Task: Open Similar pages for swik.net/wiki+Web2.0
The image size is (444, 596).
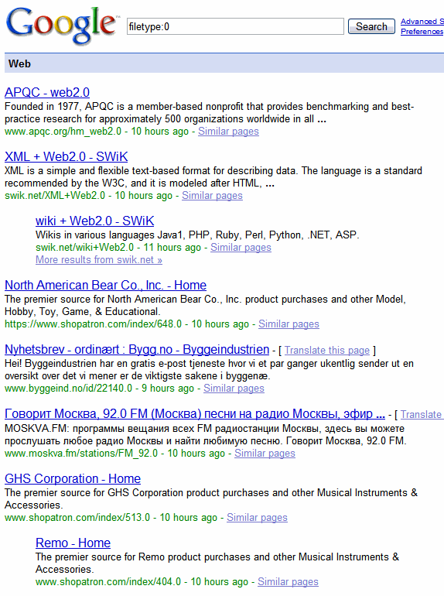Action: point(241,248)
